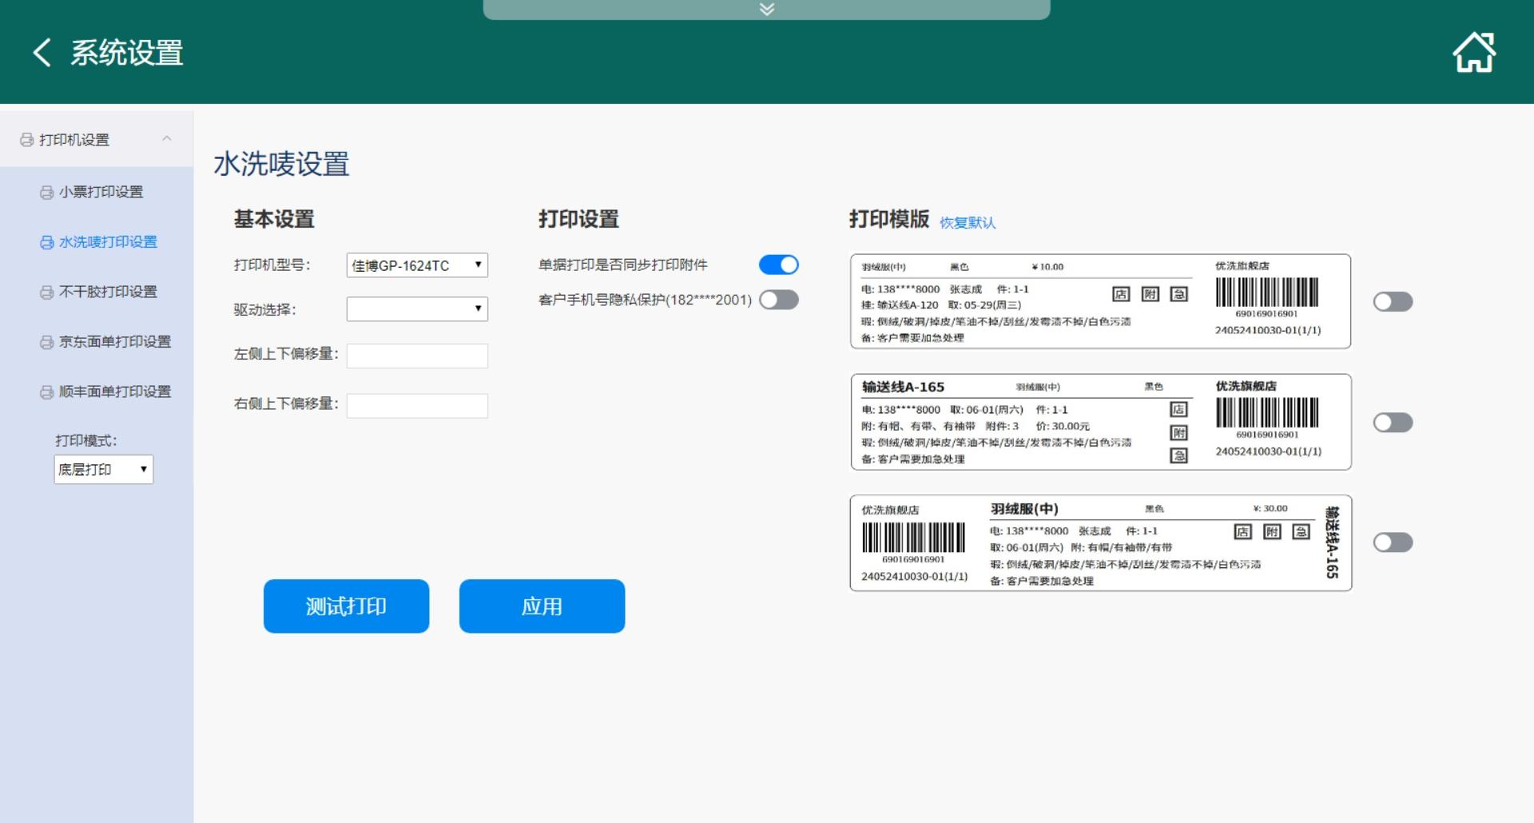The height and width of the screenshot is (823, 1534).
Task: Disable 单据打印是否同步打印附件 toggle
Action: pos(778,264)
